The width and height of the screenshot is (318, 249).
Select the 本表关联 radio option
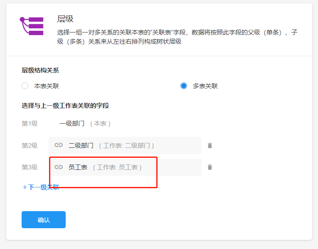click(x=25, y=86)
